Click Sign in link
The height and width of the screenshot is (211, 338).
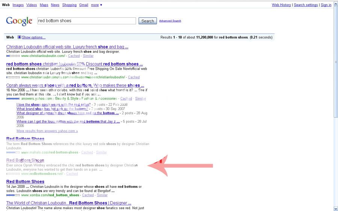pos(326,5)
